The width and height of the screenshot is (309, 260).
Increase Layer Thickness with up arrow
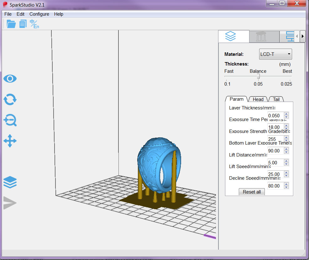click(286, 114)
